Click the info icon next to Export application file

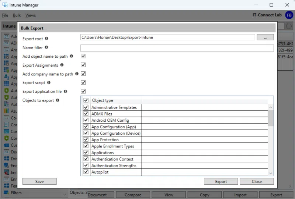point(65,92)
